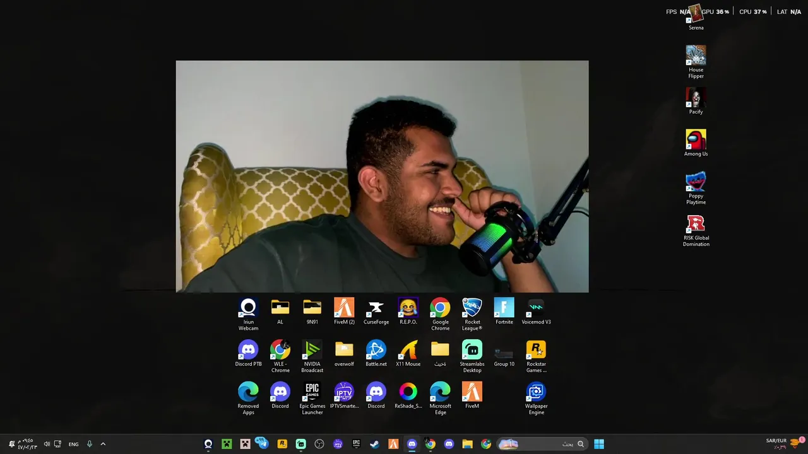
Task: Open Telegram from the taskbar
Action: click(x=263, y=444)
